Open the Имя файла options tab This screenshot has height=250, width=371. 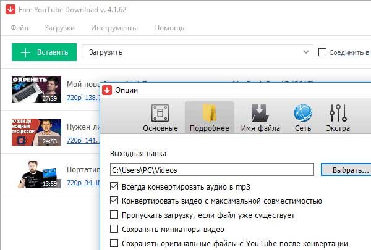[260, 118]
